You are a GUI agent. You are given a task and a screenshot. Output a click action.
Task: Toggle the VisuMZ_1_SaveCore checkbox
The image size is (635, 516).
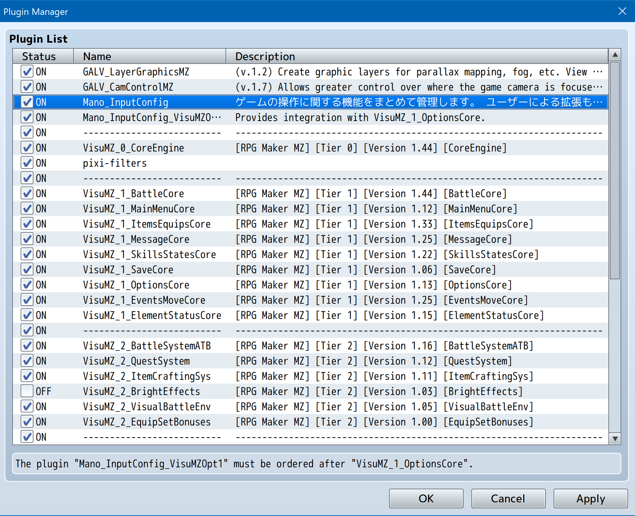coord(27,269)
